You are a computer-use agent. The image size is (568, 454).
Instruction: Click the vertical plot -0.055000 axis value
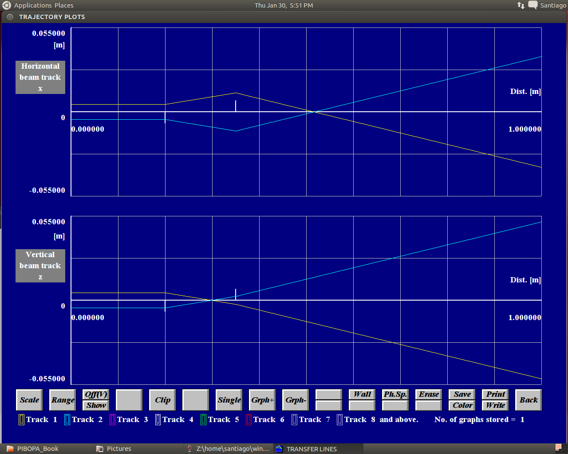coord(47,379)
